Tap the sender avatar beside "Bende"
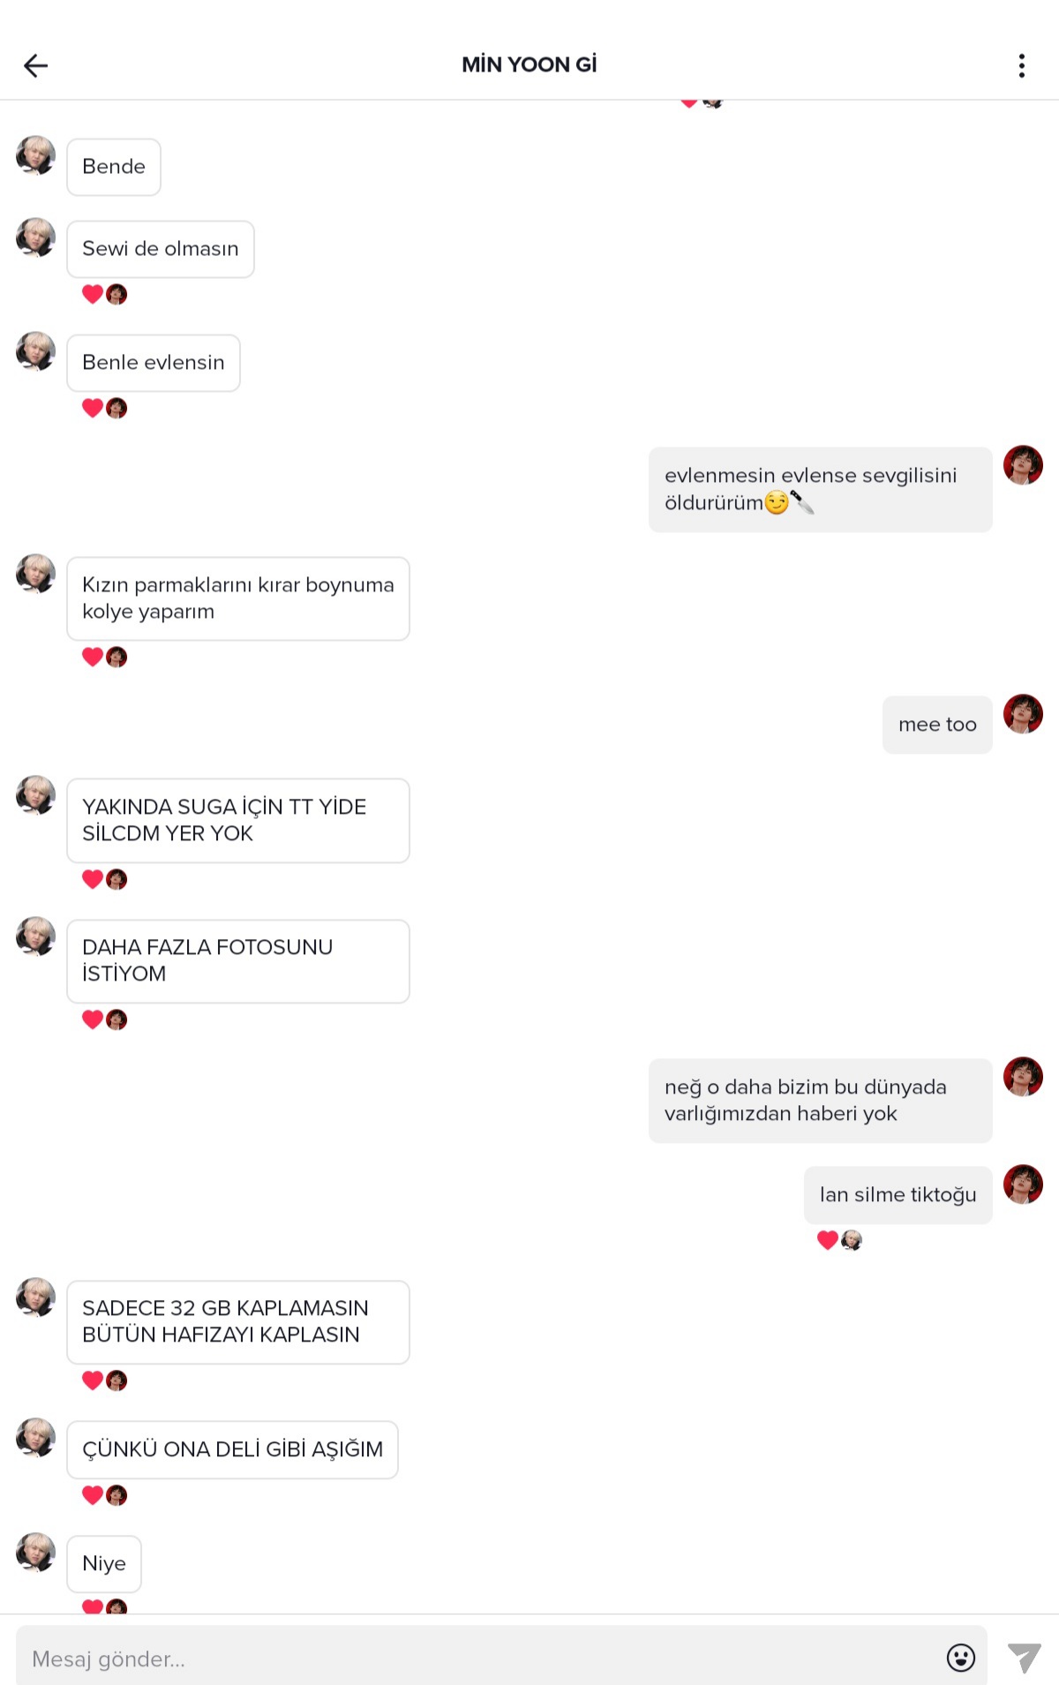The height and width of the screenshot is (1685, 1059). pos(36,155)
